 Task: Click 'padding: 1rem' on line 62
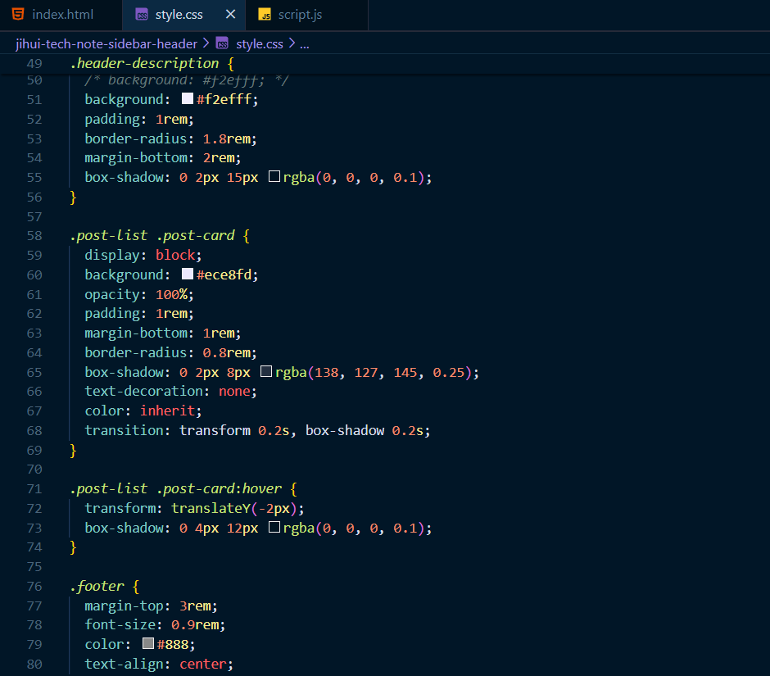click(139, 314)
